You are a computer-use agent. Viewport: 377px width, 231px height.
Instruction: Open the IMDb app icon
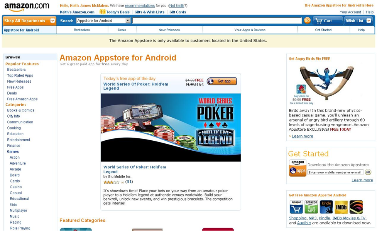[x=341, y=207]
